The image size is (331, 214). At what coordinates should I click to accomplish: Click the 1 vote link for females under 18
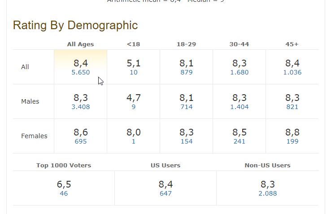pyautogui.click(x=134, y=141)
